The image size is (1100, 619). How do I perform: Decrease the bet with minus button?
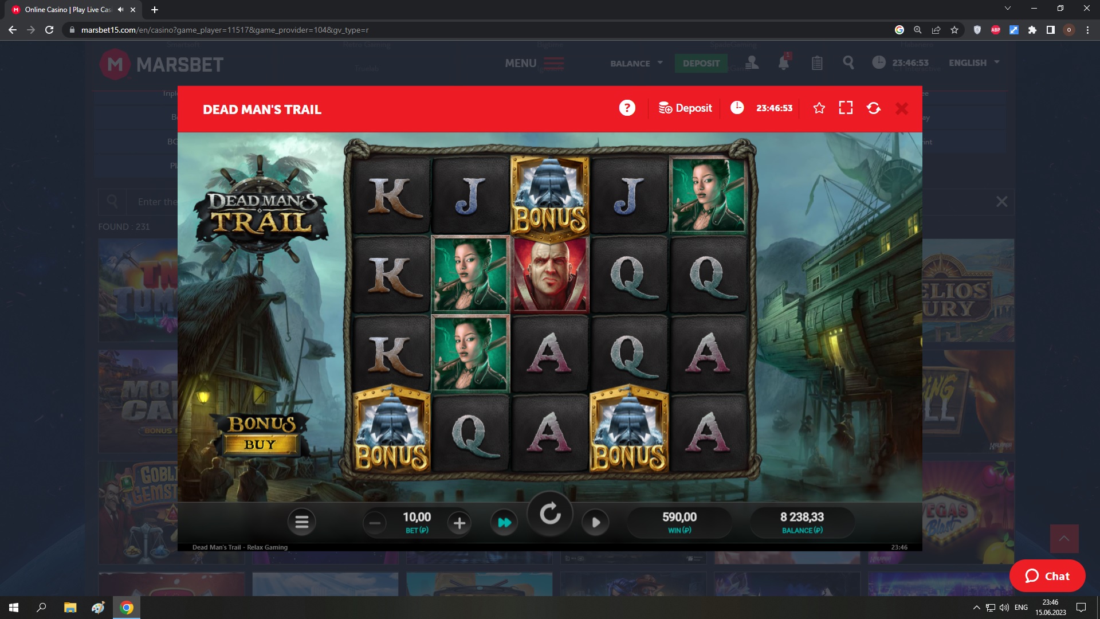pos(375,523)
